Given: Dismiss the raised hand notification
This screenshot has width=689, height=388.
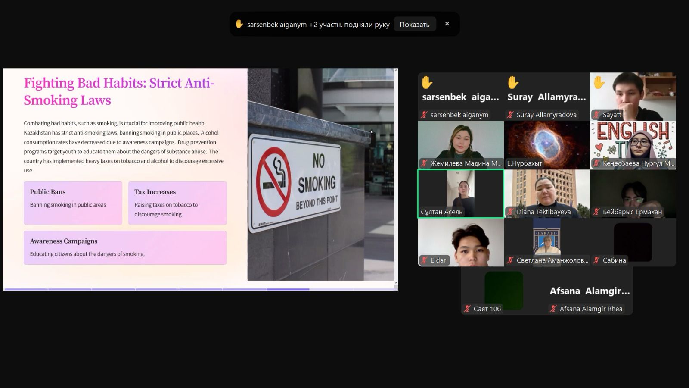Looking at the screenshot, I should click(447, 24).
